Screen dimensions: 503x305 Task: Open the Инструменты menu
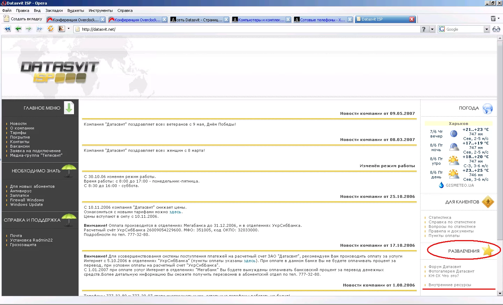101,10
